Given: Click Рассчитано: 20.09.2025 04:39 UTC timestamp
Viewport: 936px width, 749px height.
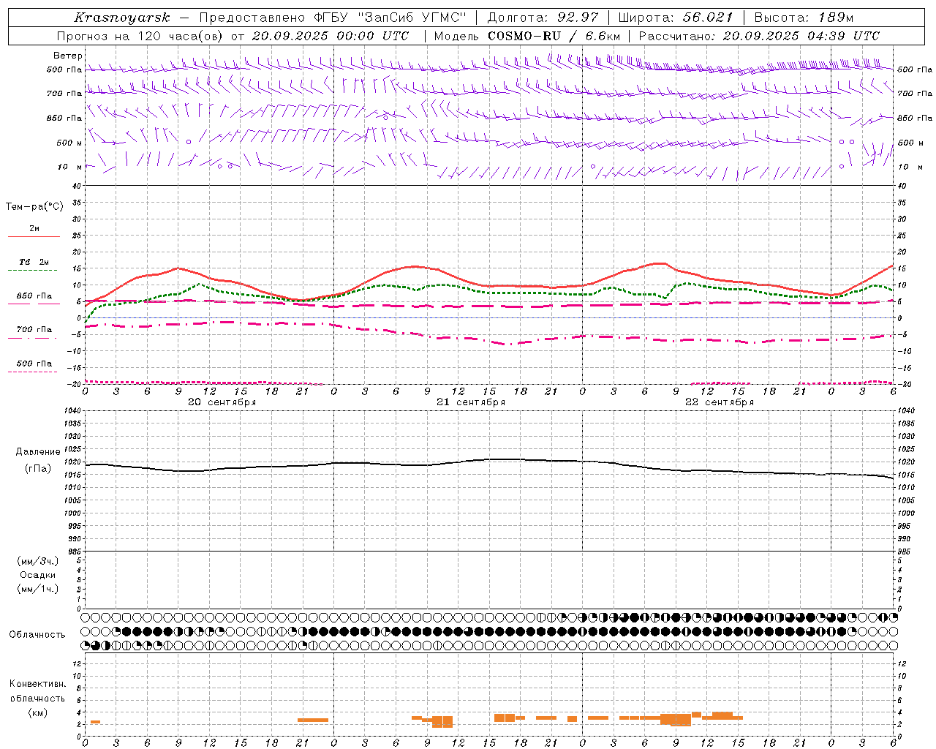Looking at the screenshot, I should [759, 36].
